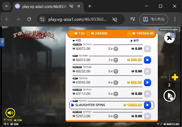This screenshot has width=182, height=127.
Task: Open the browser tab search dropdown
Action: [6, 6]
